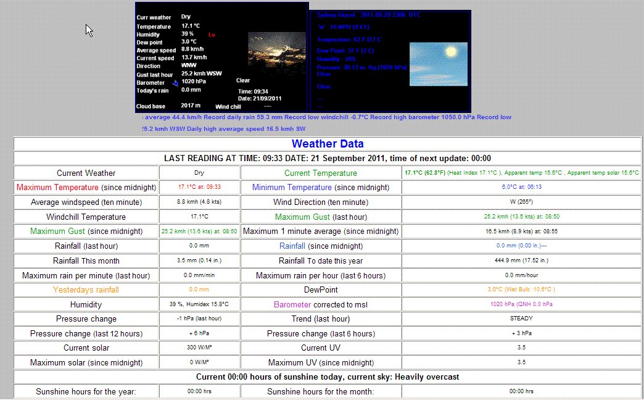644x400 pixels.
Task: Click the red 'Lo' humidity indicator
Action: pos(212,35)
